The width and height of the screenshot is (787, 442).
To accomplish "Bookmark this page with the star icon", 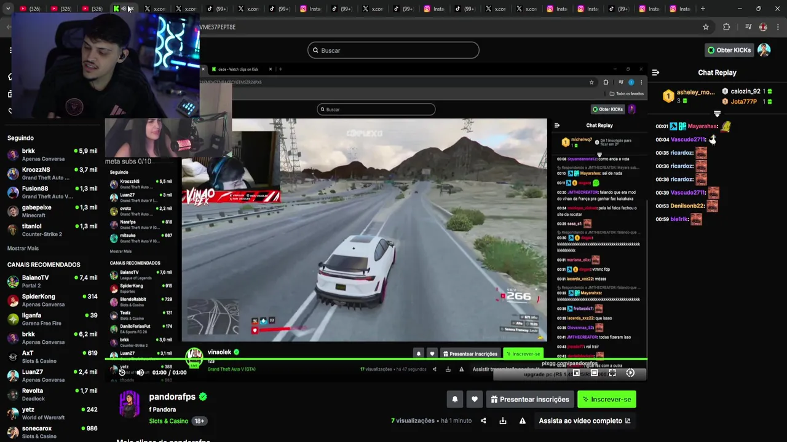I will (706, 27).
